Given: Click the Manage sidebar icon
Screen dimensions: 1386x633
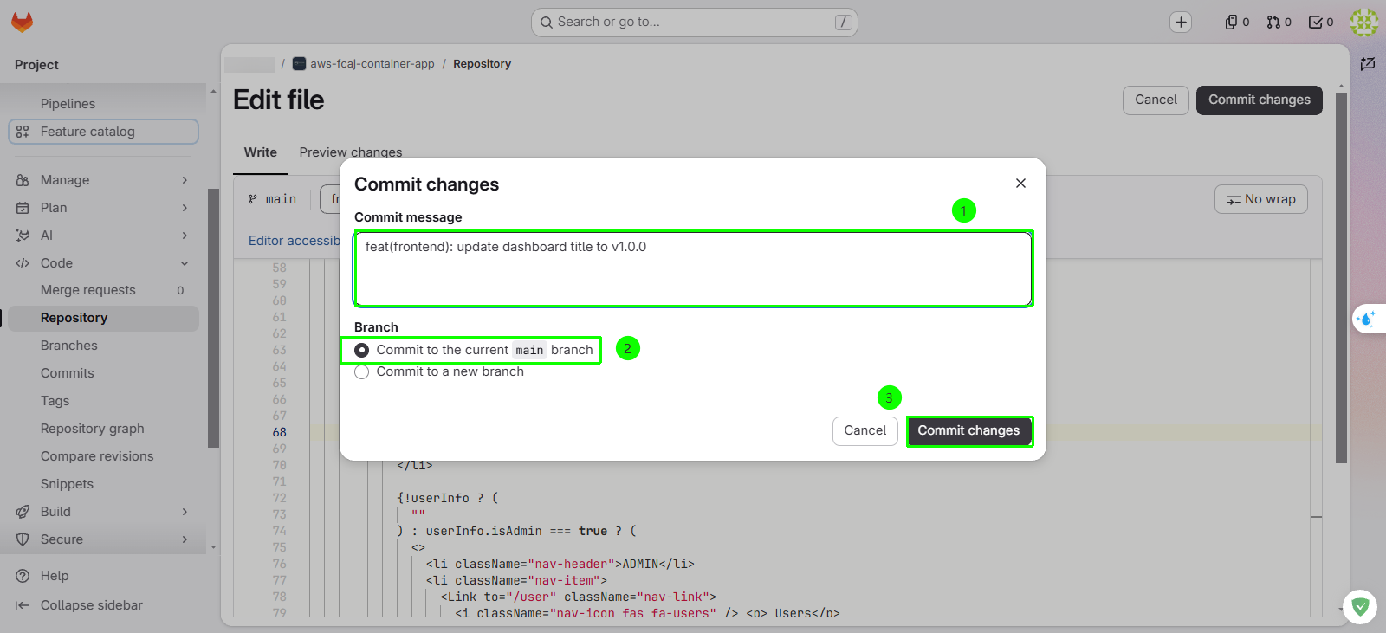Looking at the screenshot, I should click(x=23, y=180).
